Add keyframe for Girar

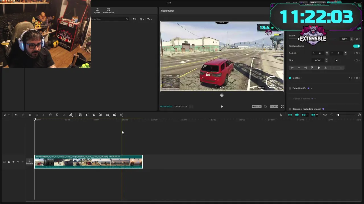click(357, 60)
